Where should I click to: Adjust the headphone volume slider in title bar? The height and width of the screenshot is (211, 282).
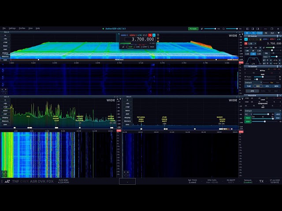(x=232, y=29)
